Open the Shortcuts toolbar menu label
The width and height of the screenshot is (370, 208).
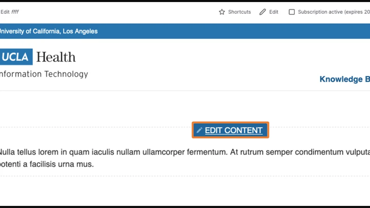(239, 12)
